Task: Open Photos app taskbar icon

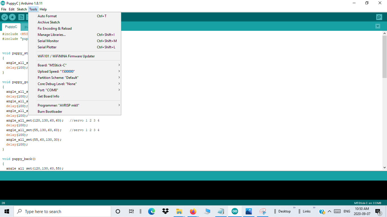Action: point(248,211)
